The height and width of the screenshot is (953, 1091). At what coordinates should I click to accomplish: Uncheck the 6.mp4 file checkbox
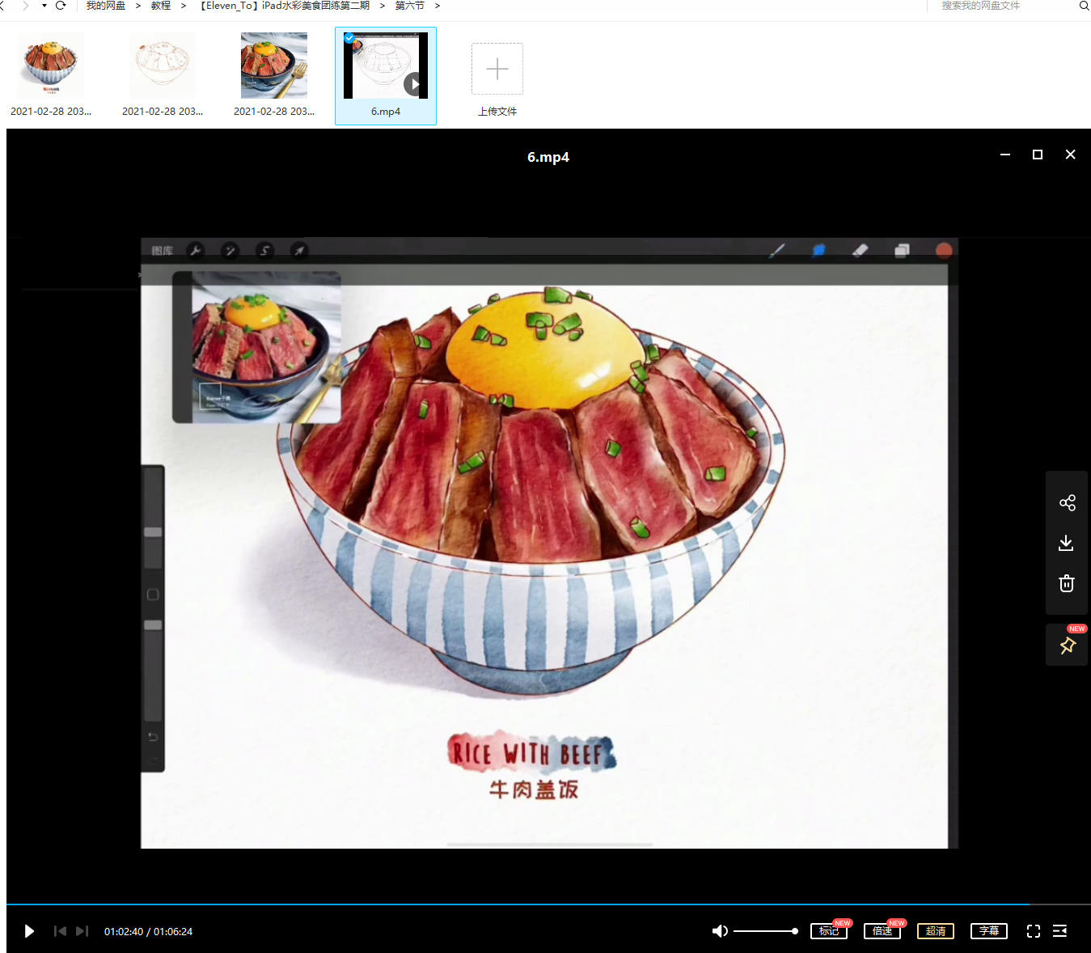[349, 38]
